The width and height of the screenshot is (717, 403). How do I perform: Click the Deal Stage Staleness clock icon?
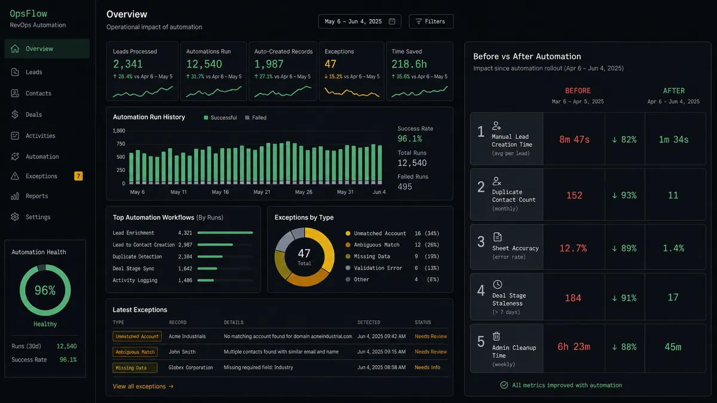click(x=497, y=284)
